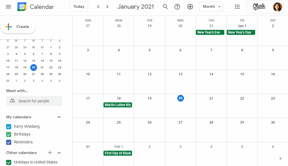
Task: Open the Month view dropdown
Action: pyautogui.click(x=211, y=7)
